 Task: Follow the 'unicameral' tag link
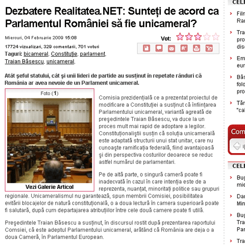(60, 61)
